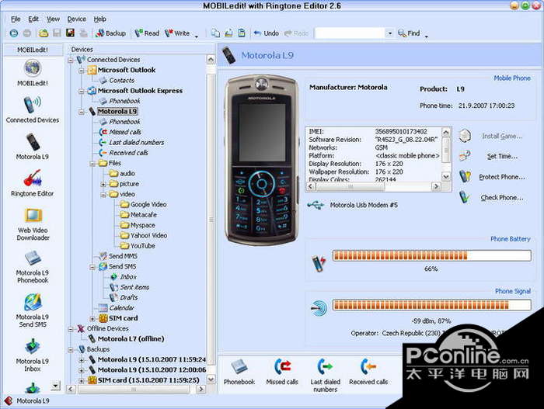
Task: Click Set Time icon
Action: (465, 156)
